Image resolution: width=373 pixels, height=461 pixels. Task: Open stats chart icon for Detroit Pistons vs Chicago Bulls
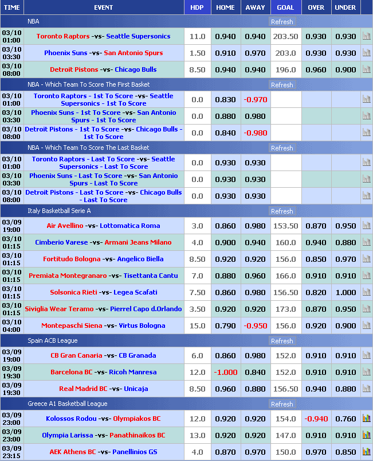pos(366,69)
